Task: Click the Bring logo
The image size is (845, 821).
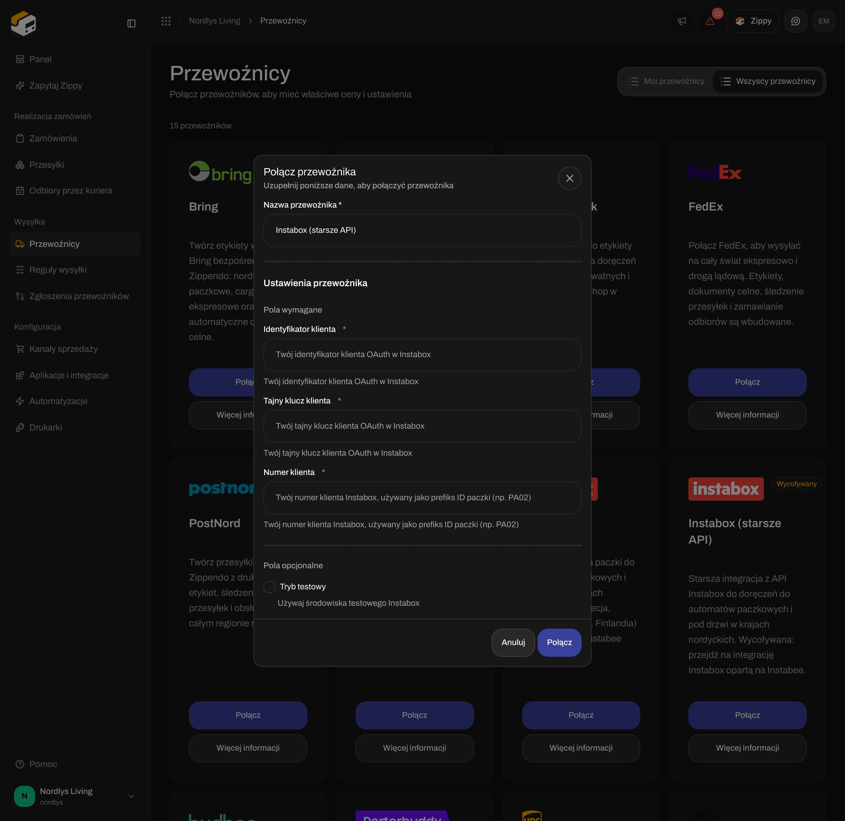Action: pos(221,172)
